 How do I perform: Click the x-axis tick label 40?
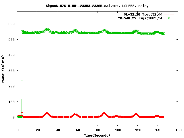point(58,130)
